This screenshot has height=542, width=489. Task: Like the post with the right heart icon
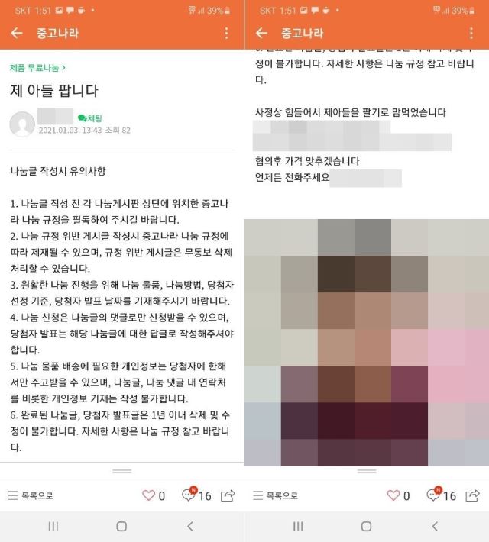pyautogui.click(x=393, y=495)
